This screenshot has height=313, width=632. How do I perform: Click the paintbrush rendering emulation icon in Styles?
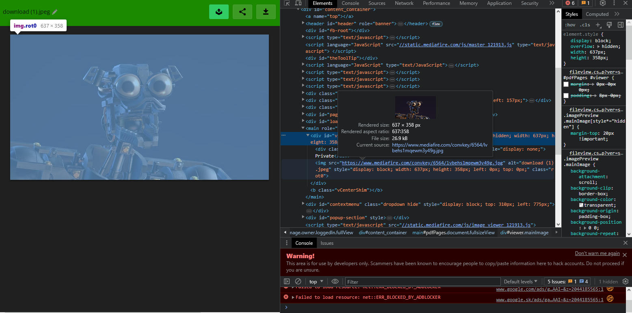609,25
